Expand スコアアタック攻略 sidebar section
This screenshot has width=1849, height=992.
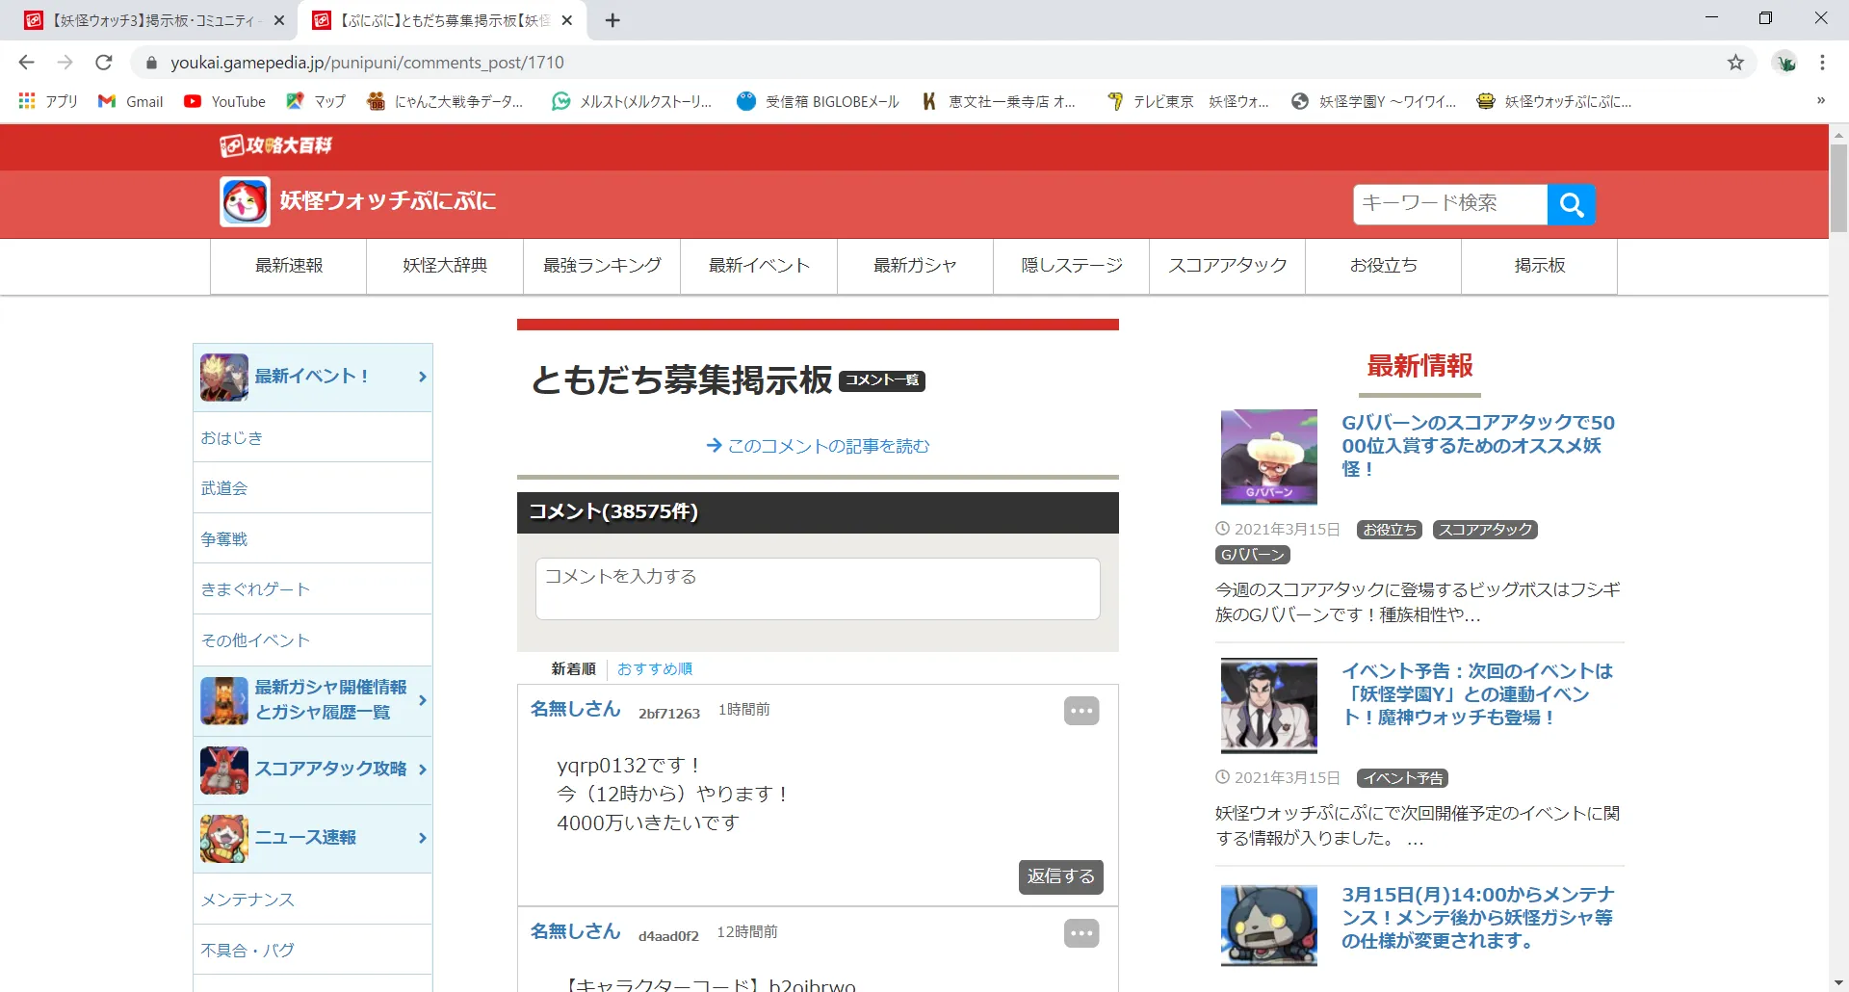pyautogui.click(x=313, y=770)
